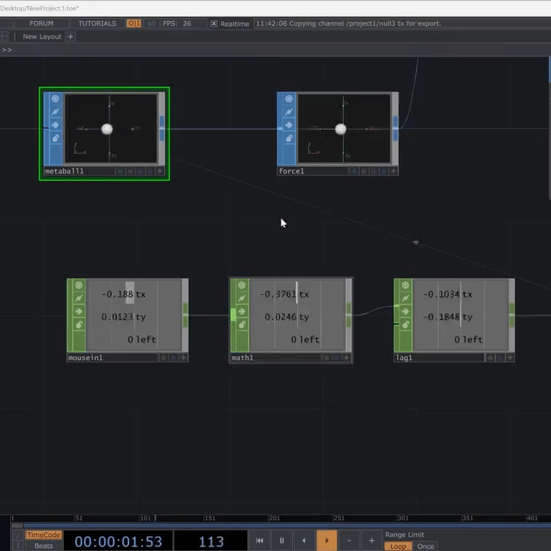Click the bypass arrow flag on math1 CHOP
This screenshot has height=551, width=551.
[241, 312]
